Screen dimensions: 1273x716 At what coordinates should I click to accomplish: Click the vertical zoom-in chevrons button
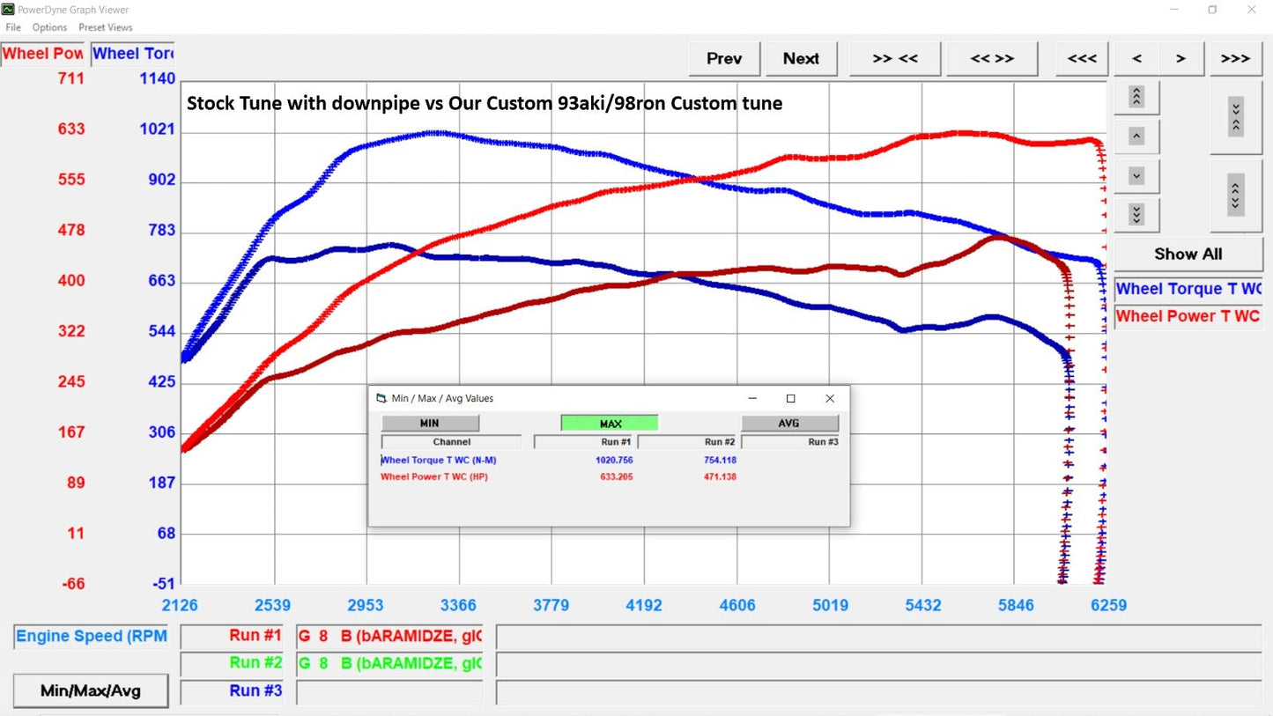pyautogui.click(x=1235, y=116)
